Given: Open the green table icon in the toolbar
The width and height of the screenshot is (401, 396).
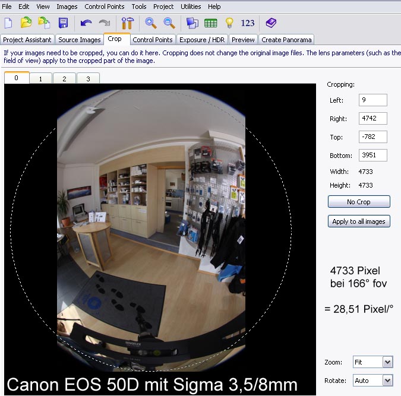Looking at the screenshot, I should pyautogui.click(x=210, y=23).
